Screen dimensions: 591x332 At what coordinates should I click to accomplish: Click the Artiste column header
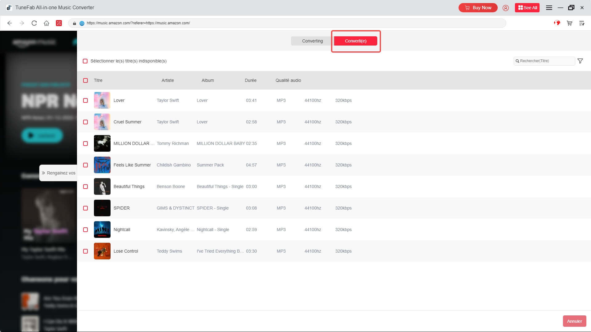click(168, 80)
